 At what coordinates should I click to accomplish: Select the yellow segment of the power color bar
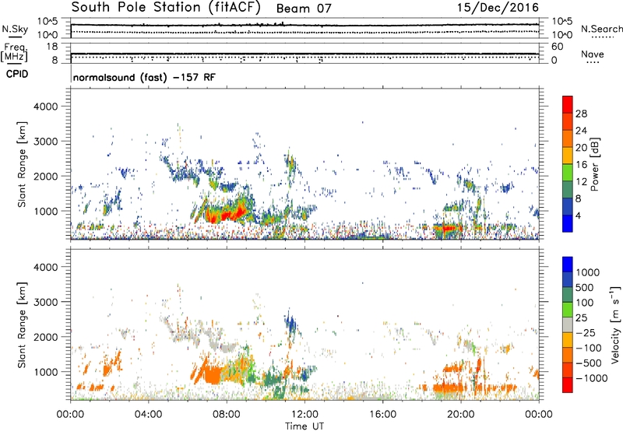tap(568, 156)
